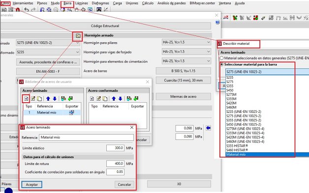Click the 'B 500 S, Ys=1.15' button
Image resolution: width=309 pixels, height=193 pixels.
tap(183, 71)
